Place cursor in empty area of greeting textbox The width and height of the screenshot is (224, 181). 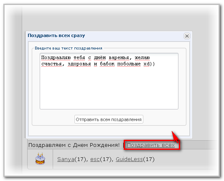tap(109, 88)
